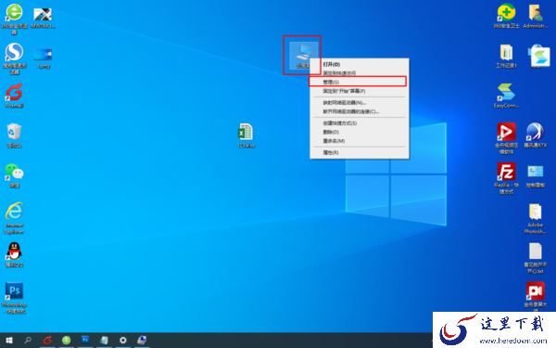Select the FileZilla shortcut icon
This screenshot has height=348, width=556.
pos(506,178)
